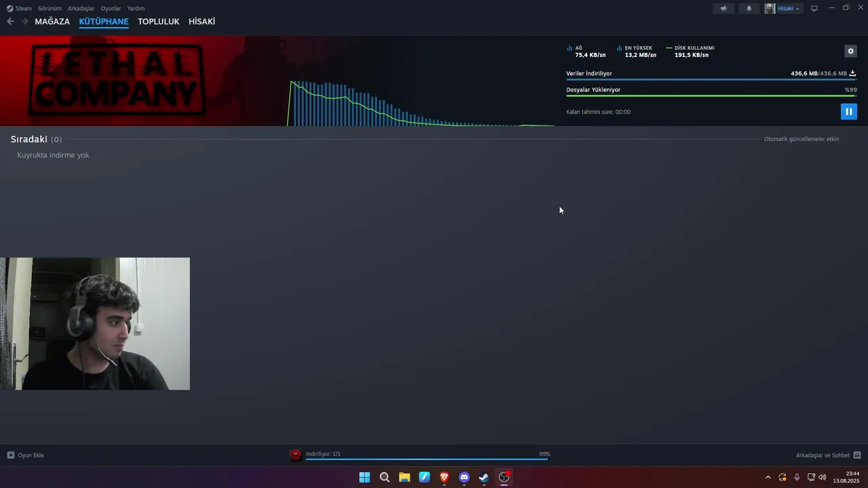The image size is (868, 488).
Task: Open Windows taskbar search
Action: (x=384, y=477)
